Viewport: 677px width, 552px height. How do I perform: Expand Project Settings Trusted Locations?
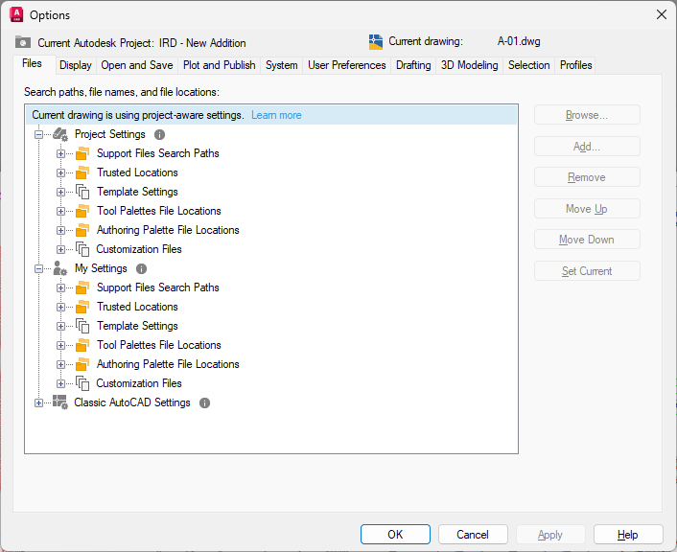pyautogui.click(x=60, y=173)
